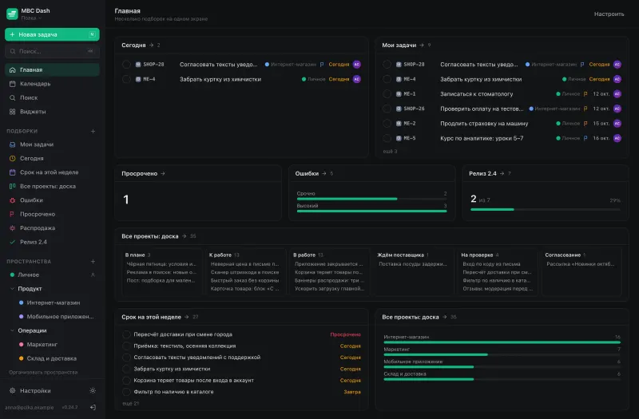This screenshot has height=419, width=639.
Task: Open the Релиз 2.4 widget arrow
Action: (x=502, y=173)
